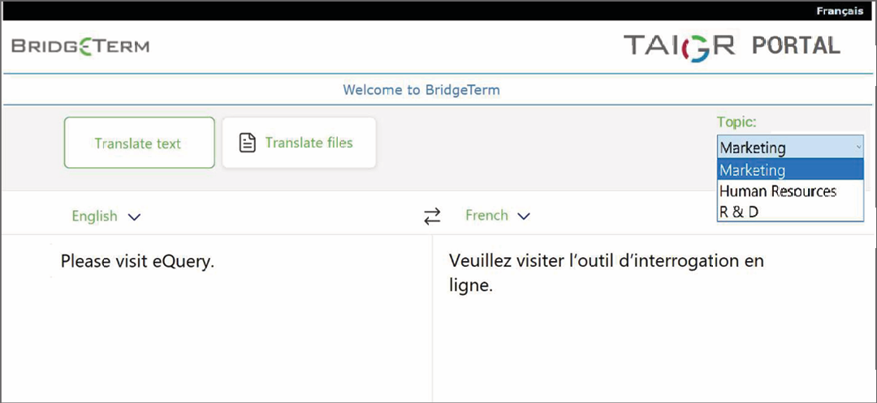Click the Welcome to BridgeTerm heading
This screenshot has width=877, height=403.
click(421, 90)
